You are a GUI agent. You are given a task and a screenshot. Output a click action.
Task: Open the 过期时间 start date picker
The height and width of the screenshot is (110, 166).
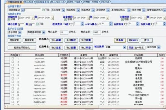click(x=33, y=18)
